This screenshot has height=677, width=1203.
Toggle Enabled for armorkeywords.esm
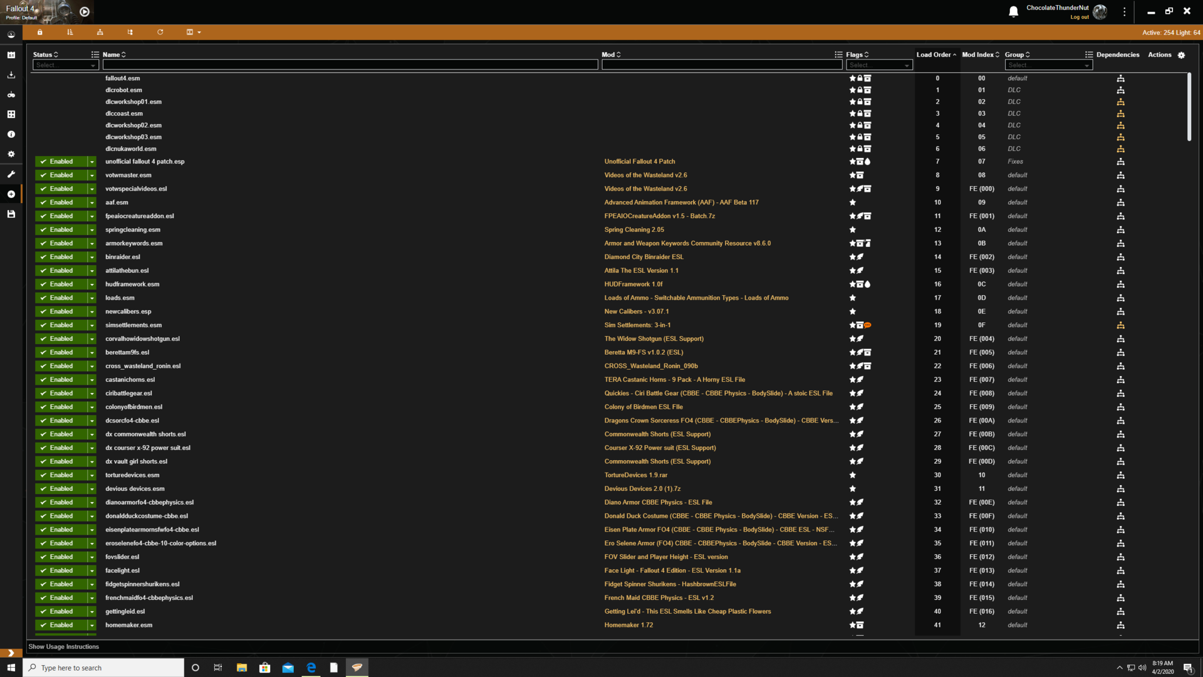click(x=61, y=243)
